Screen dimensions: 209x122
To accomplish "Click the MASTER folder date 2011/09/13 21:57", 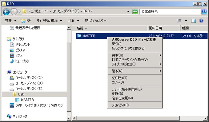I will pos(161,36).
